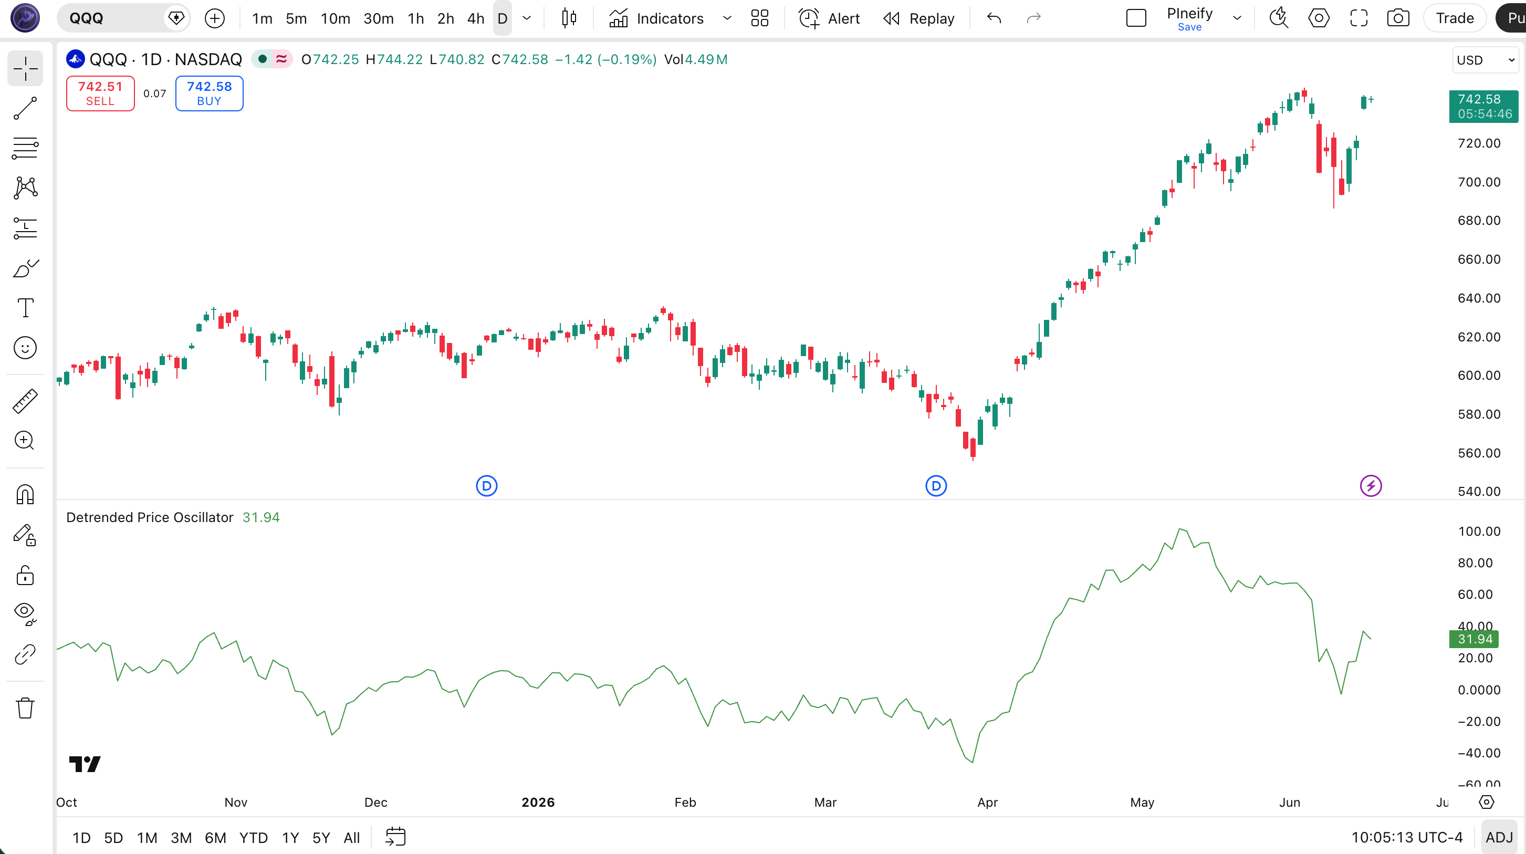This screenshot has height=854, width=1526.
Task: Open the emoji icons tool
Action: (x=26, y=348)
